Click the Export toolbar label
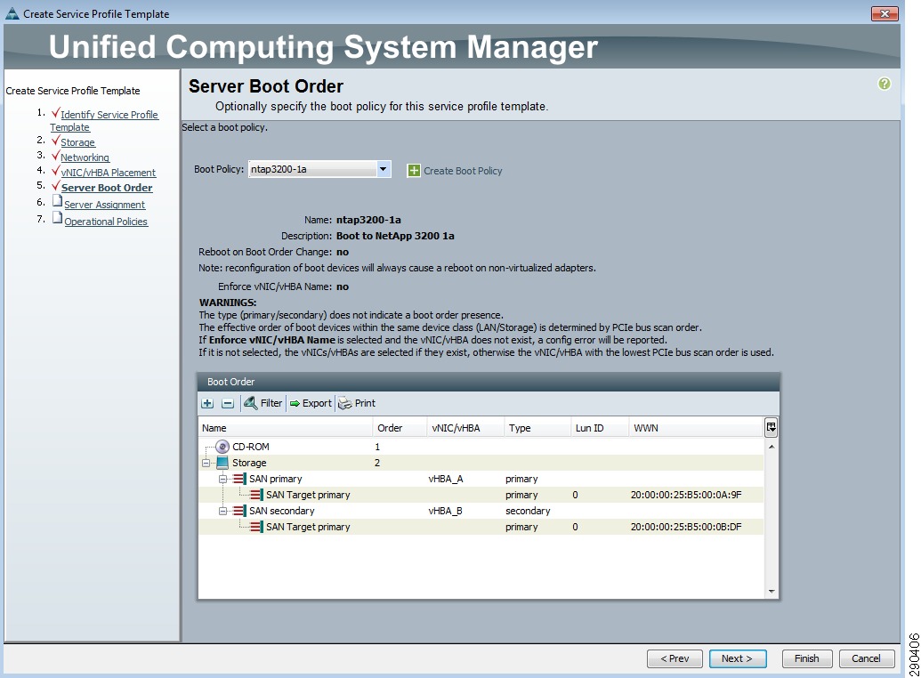Viewport: 921px width, 678px height. (x=317, y=403)
